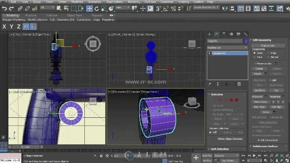This screenshot has height=163, width=290.
Task: Open the Graph Editors menu
Action: click(x=115, y=2)
